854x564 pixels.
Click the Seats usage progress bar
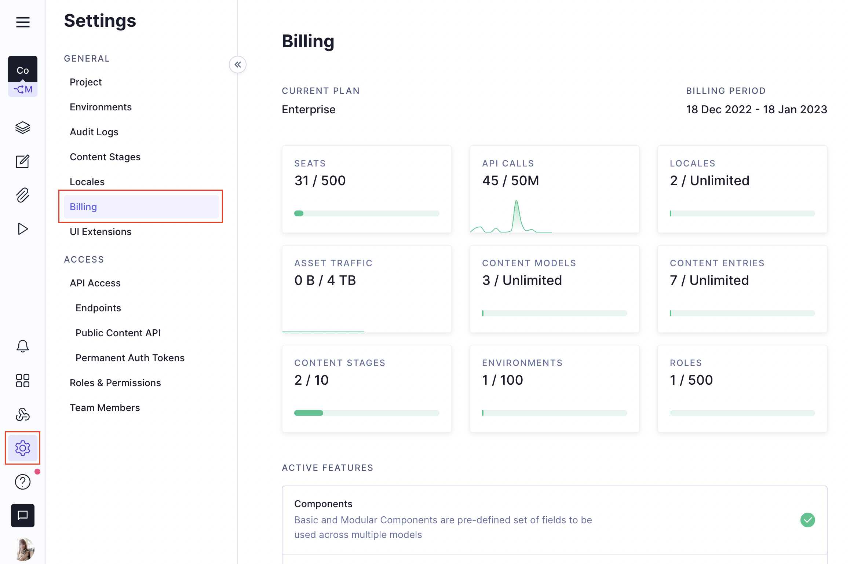point(366,213)
